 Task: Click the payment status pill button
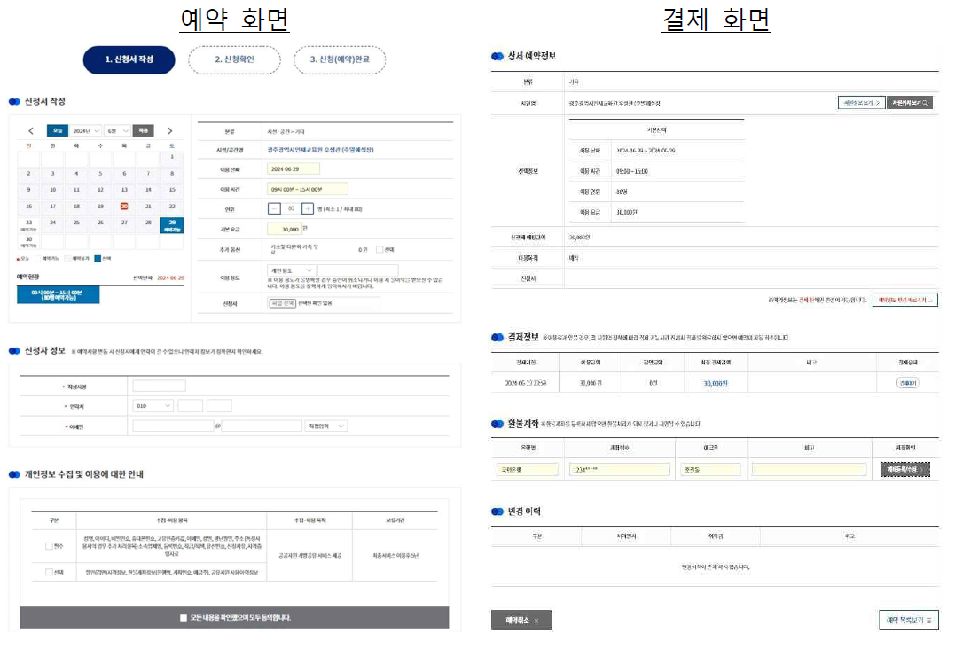907,383
